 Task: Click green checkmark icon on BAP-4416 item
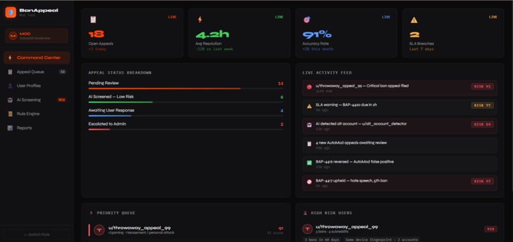coord(309,163)
